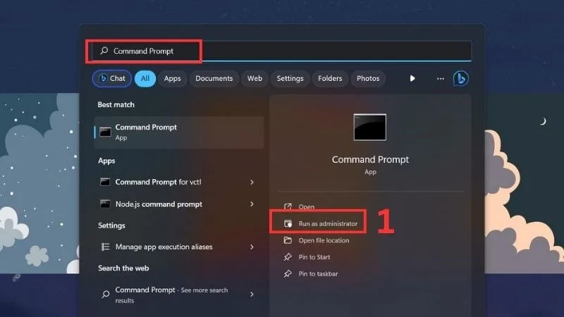Open Manage app execution aliases setting
564x317 pixels.
[x=179, y=247]
